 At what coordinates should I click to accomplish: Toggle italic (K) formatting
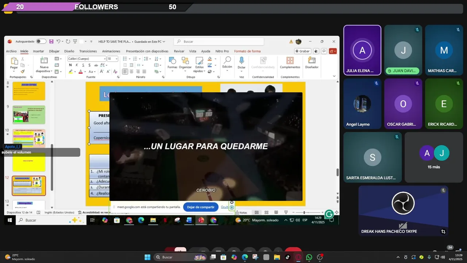tap(77, 65)
